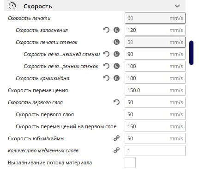Select the Количество медленных слоёв field
This screenshot has width=199, height=169.
[x=155, y=150]
